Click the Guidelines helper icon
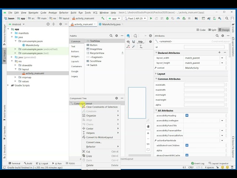The image size is (237, 178). [x=141, y=46]
